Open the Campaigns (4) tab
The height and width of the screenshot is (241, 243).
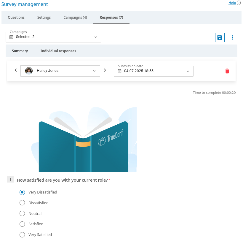[75, 18]
